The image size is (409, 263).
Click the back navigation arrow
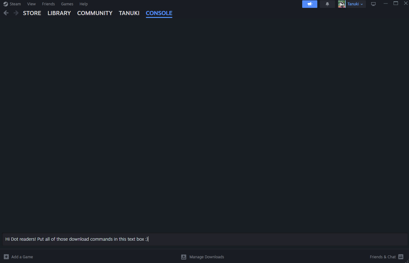pos(6,13)
